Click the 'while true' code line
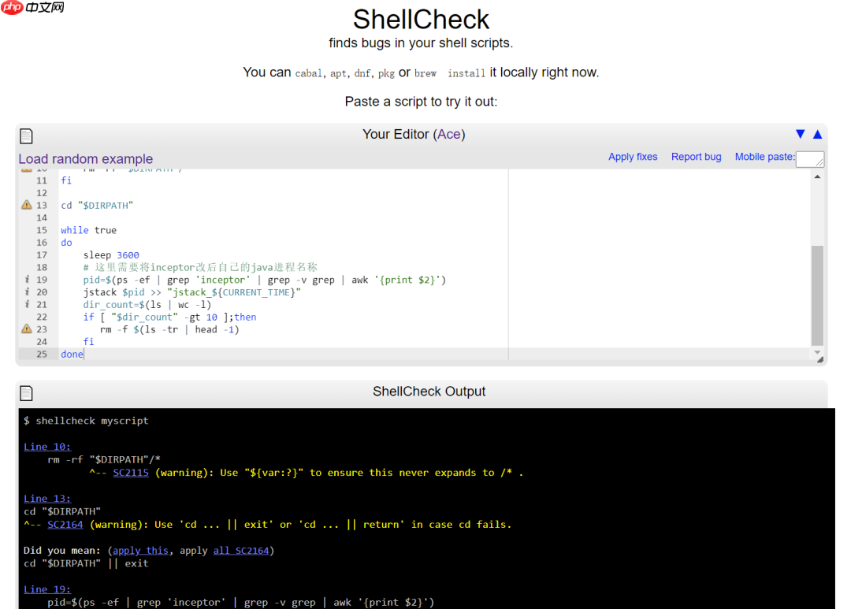The width and height of the screenshot is (851, 609). (x=88, y=230)
